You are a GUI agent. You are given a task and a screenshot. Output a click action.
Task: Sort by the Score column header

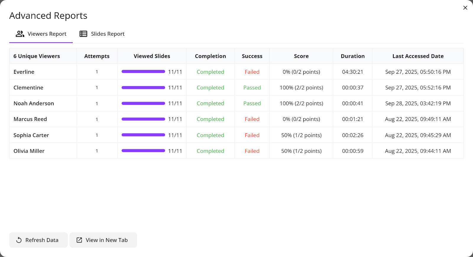[x=301, y=56]
